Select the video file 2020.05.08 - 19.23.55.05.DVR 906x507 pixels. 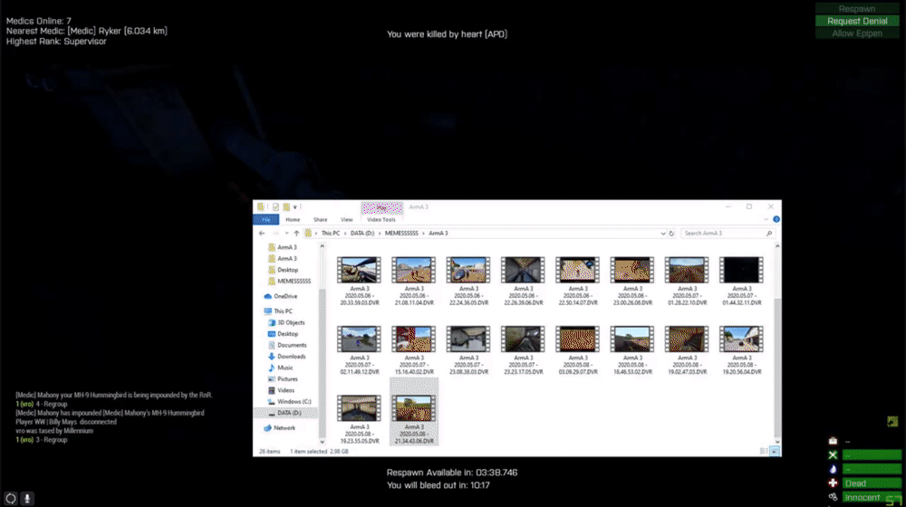(359, 420)
